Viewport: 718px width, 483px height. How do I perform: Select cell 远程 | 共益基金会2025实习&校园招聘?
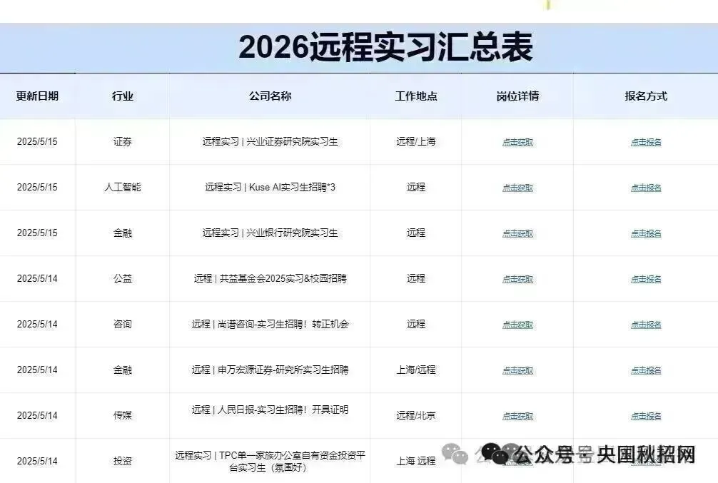tap(270, 278)
